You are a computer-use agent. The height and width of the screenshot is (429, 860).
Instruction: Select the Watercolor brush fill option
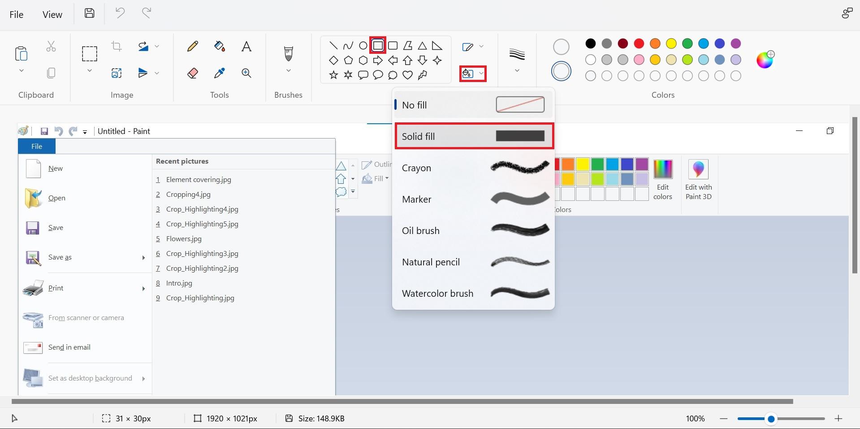click(x=474, y=293)
